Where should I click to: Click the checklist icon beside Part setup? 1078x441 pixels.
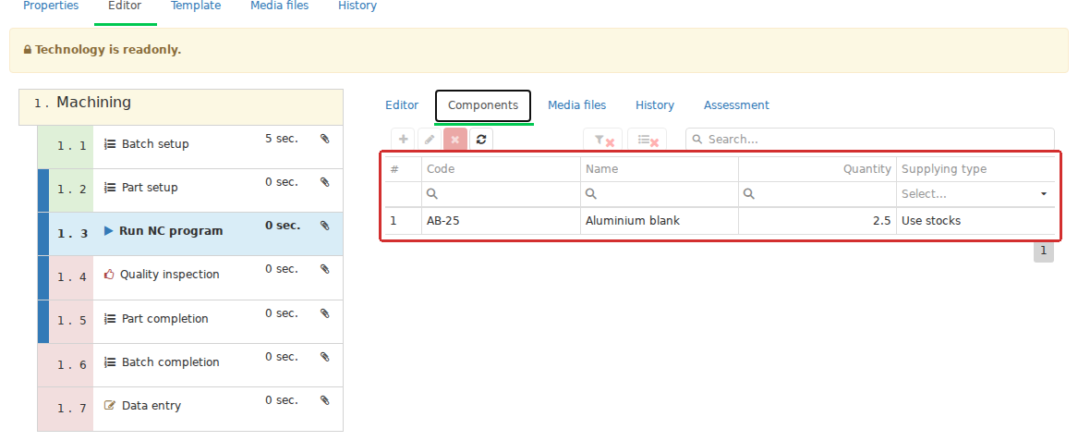coord(109,187)
